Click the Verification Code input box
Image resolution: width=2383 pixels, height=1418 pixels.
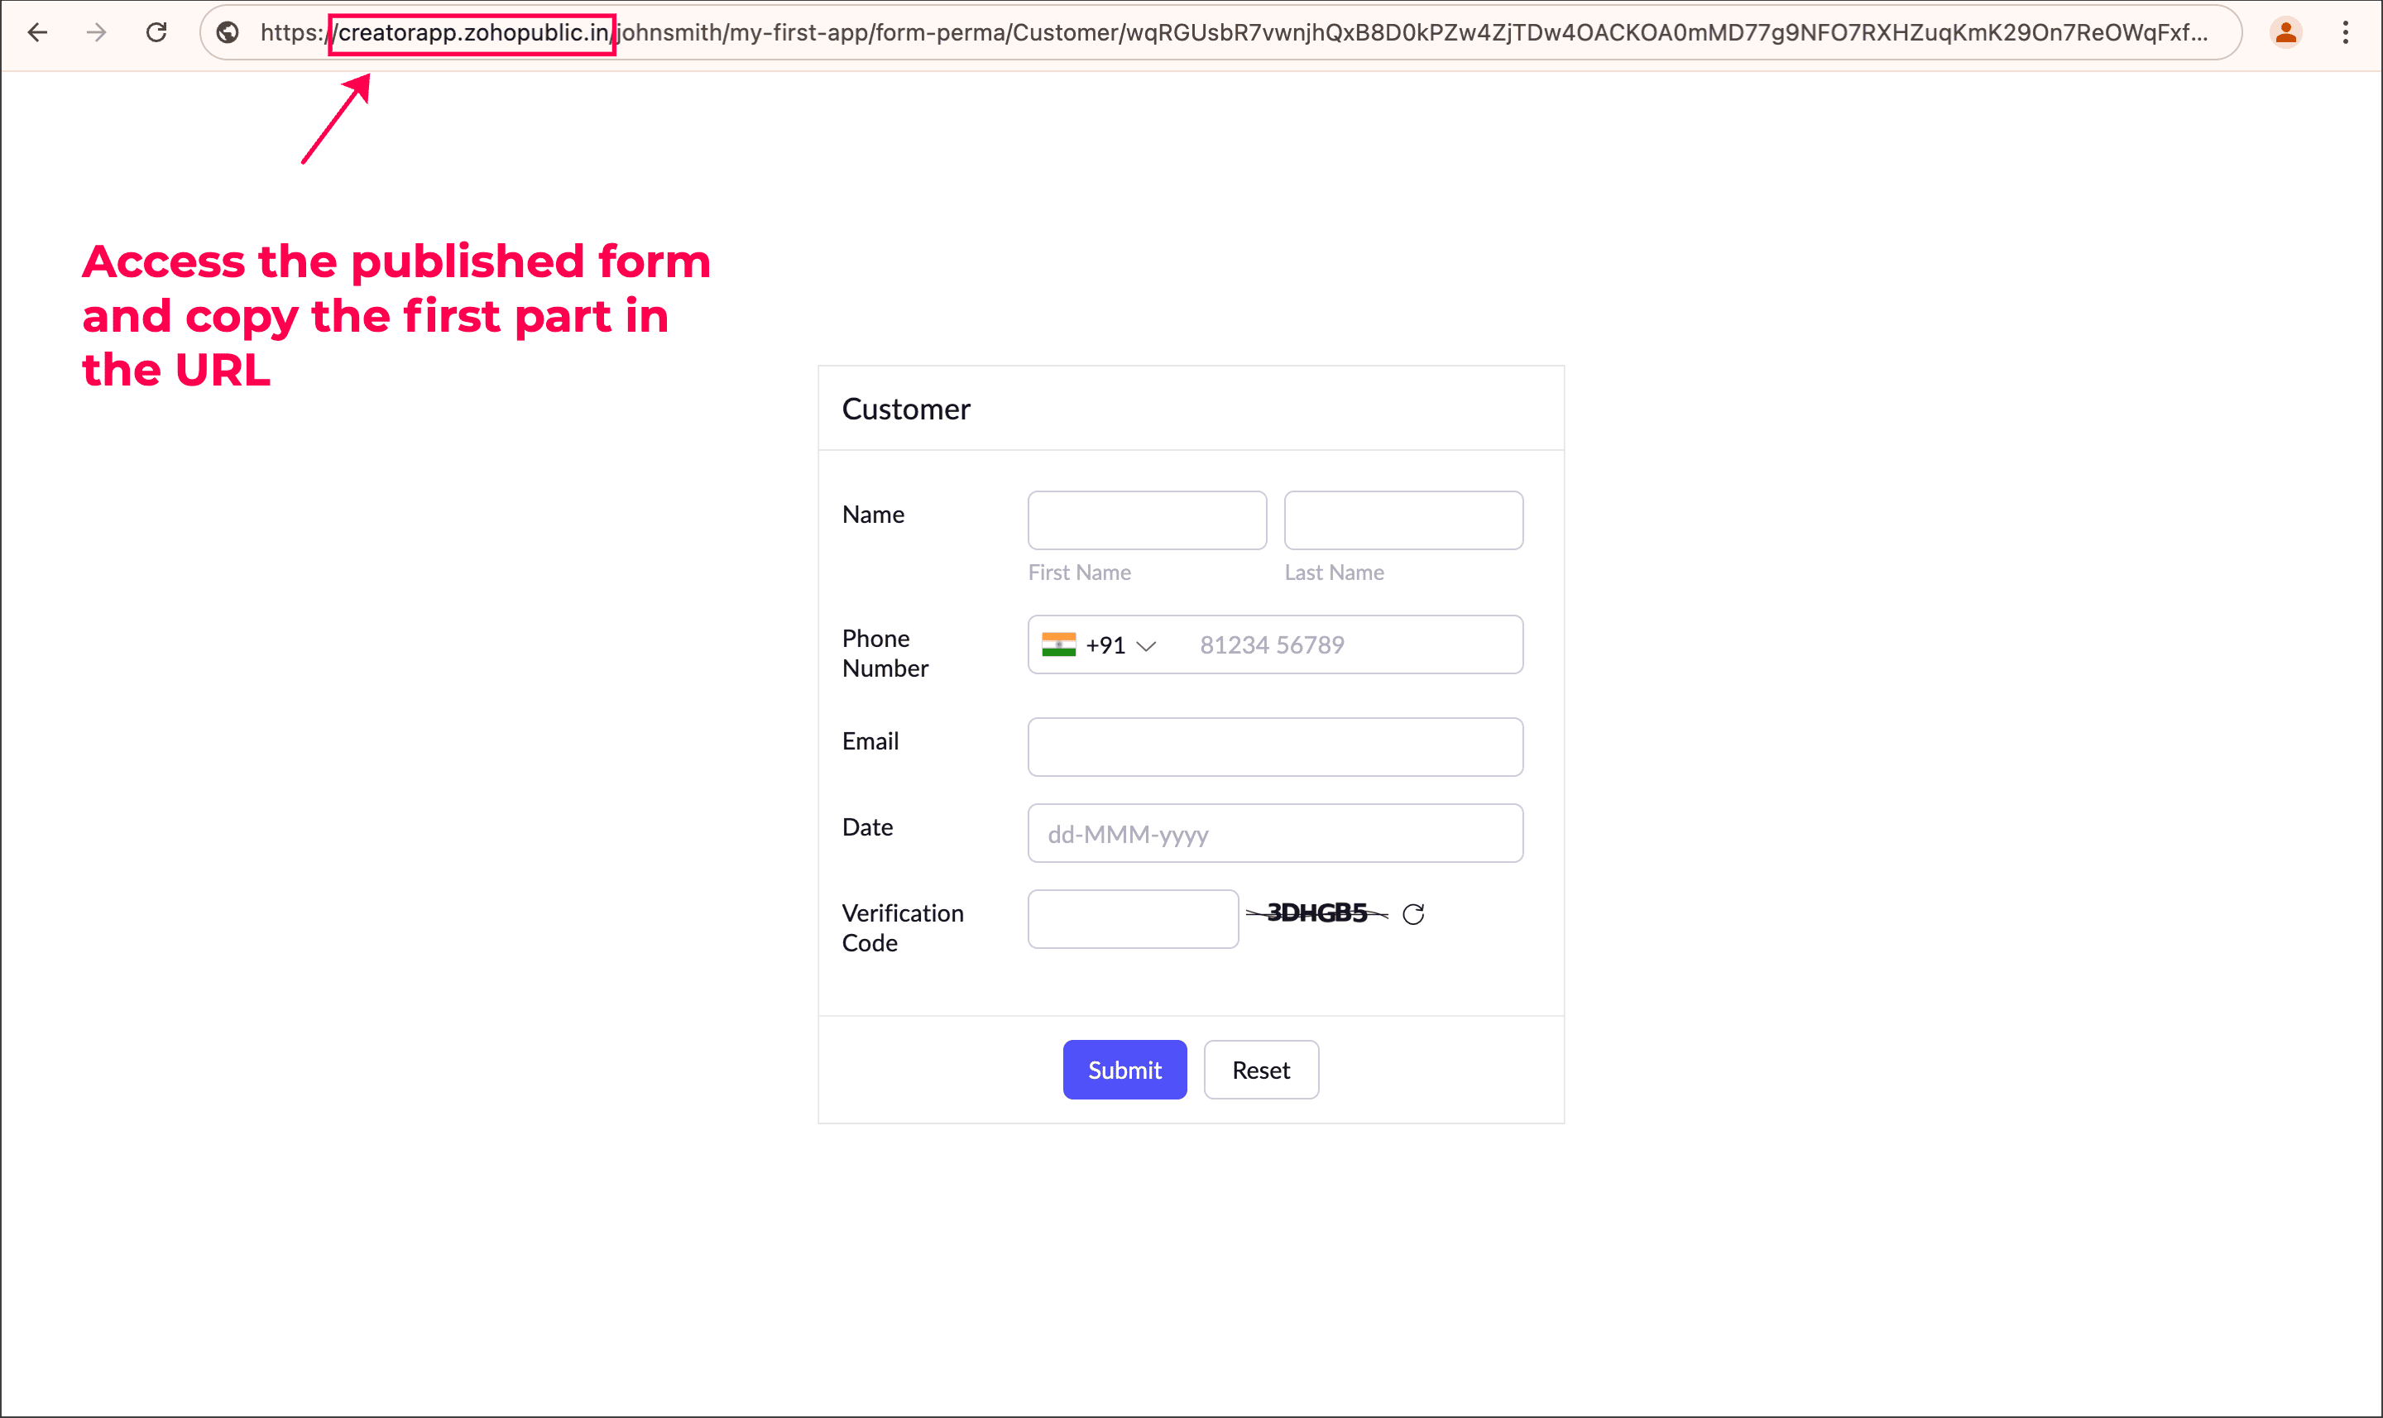point(1132,919)
